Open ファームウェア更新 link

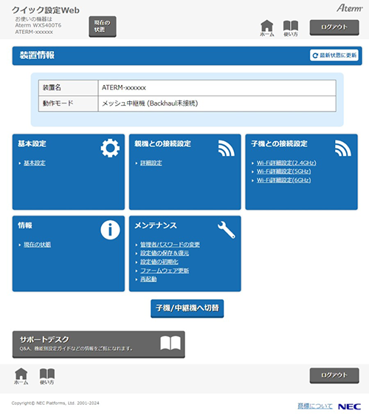pyautogui.click(x=165, y=270)
